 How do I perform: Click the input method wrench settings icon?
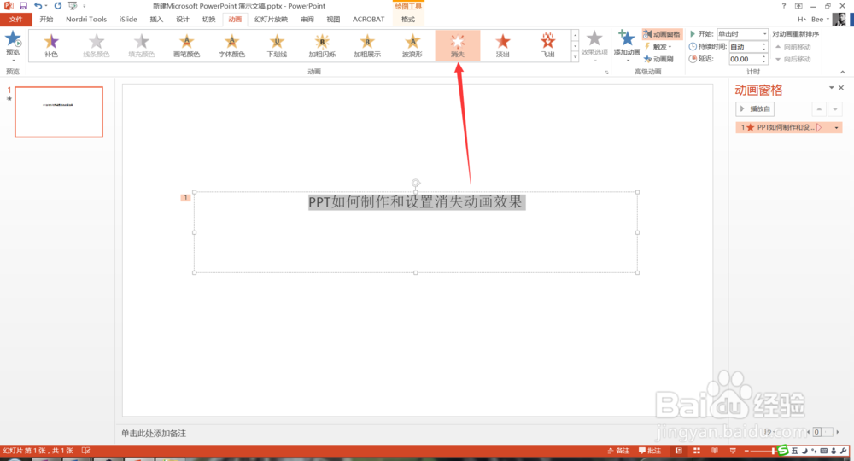click(x=843, y=451)
